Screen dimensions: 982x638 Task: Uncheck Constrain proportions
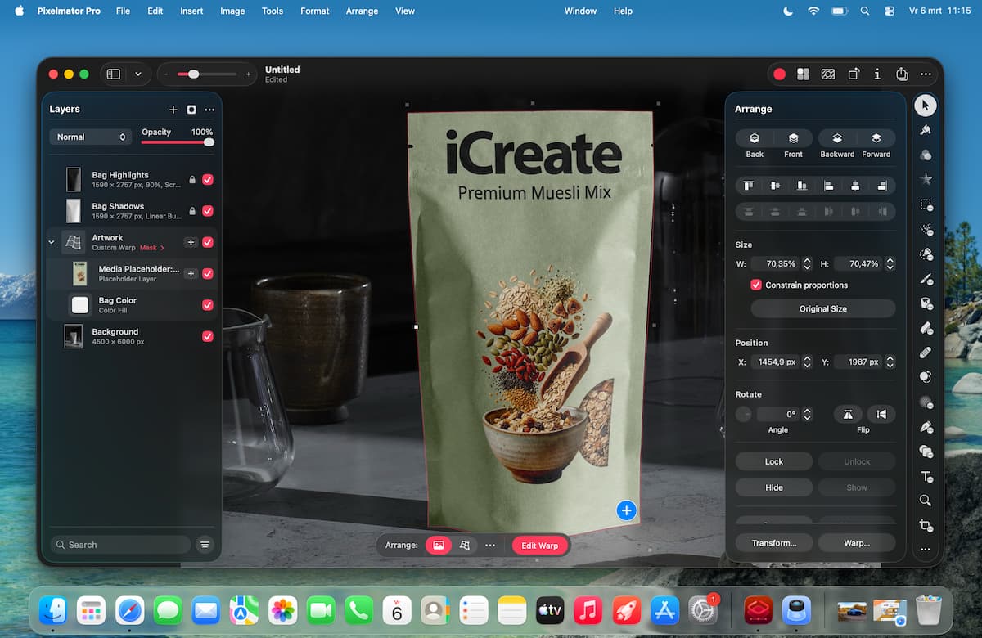[x=756, y=285]
